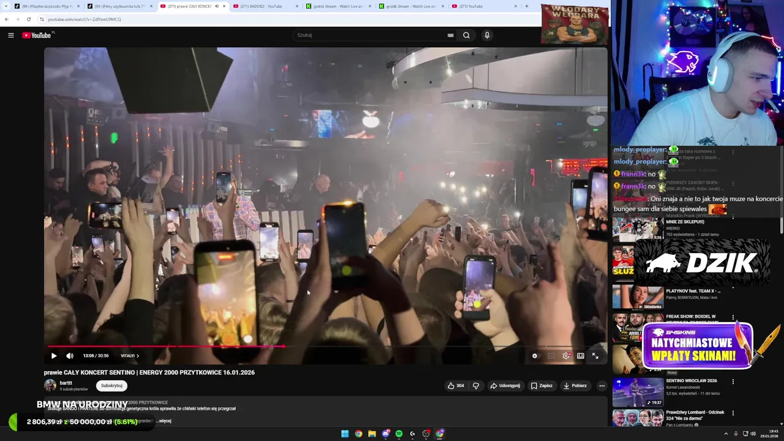
Task: Click the system tray microphone icon
Action: click(736, 434)
